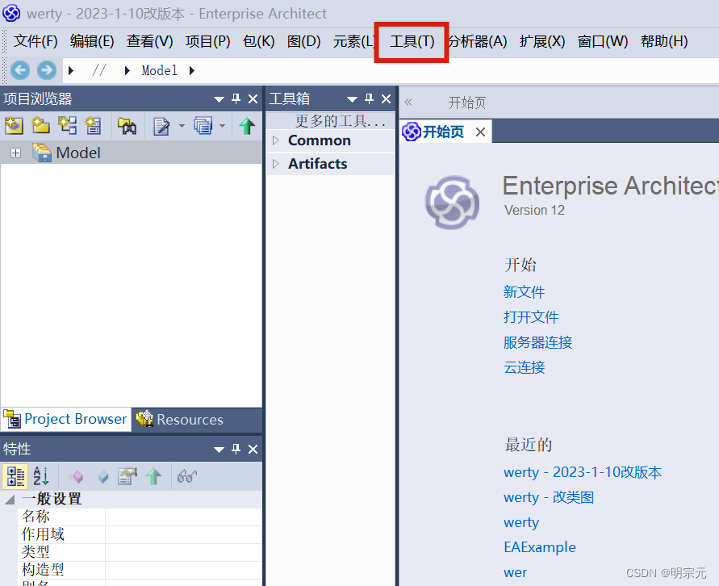Click the New Diagram icon in Project Browser
Image resolution: width=719 pixels, height=586 pixels.
click(68, 125)
